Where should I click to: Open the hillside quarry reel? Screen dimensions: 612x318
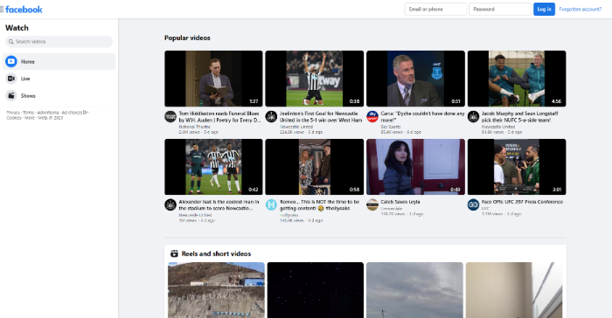[216, 290]
